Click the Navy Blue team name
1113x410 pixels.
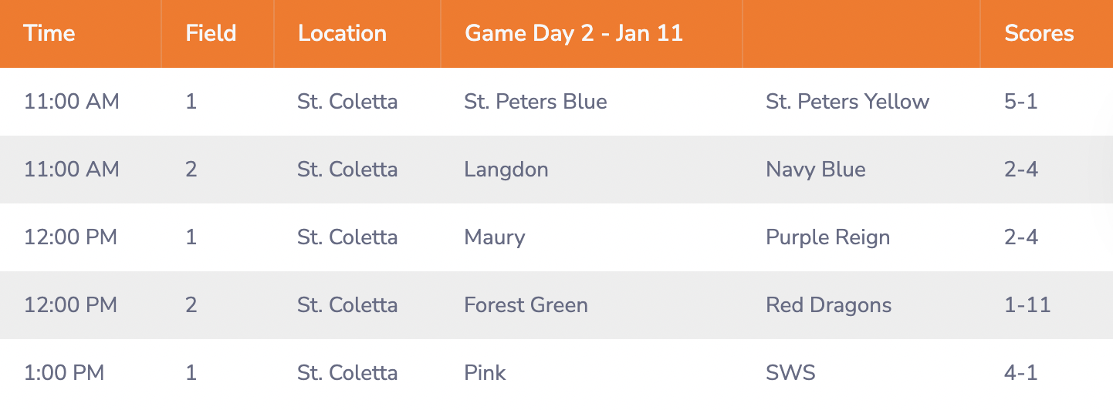pyautogui.click(x=815, y=170)
